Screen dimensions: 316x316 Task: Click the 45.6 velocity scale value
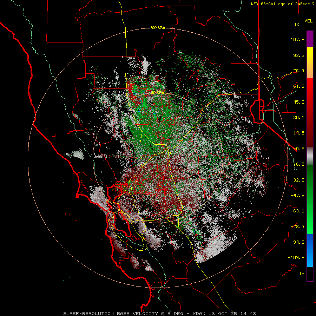299,102
